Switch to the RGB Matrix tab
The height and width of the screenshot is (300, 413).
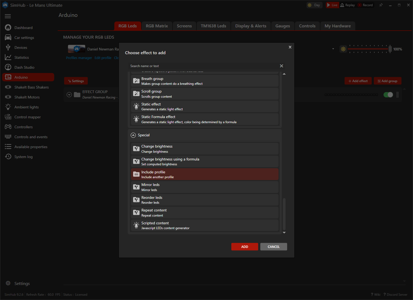(x=157, y=26)
